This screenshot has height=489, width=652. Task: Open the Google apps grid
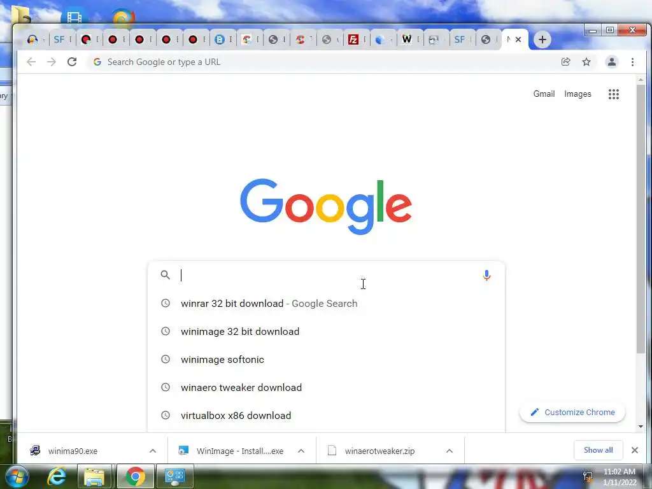pyautogui.click(x=614, y=94)
